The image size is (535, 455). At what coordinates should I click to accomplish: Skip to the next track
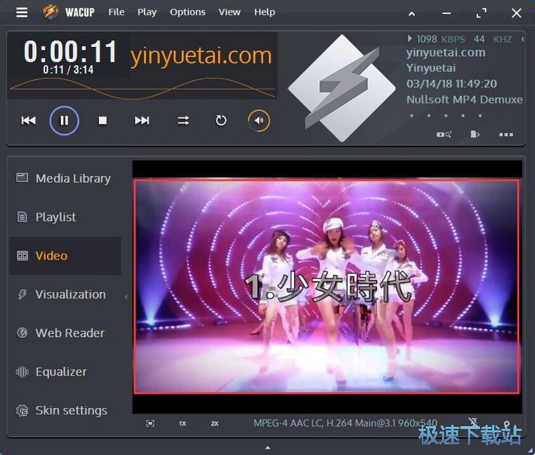[142, 120]
